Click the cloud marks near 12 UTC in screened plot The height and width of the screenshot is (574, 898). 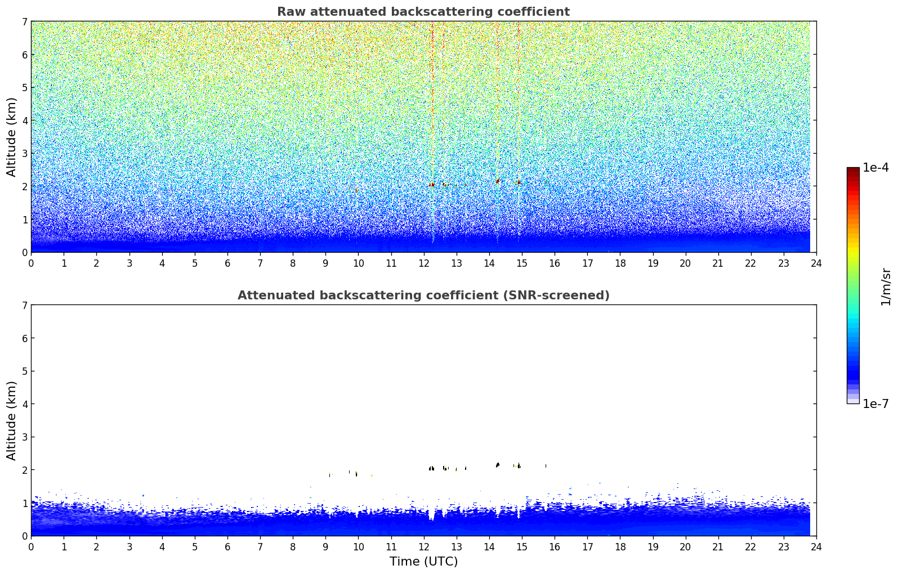431,468
